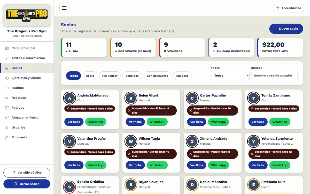This screenshot has width=310, height=194.
Task: Open the hamburger menu button
Action: pyautogui.click(x=64, y=8)
